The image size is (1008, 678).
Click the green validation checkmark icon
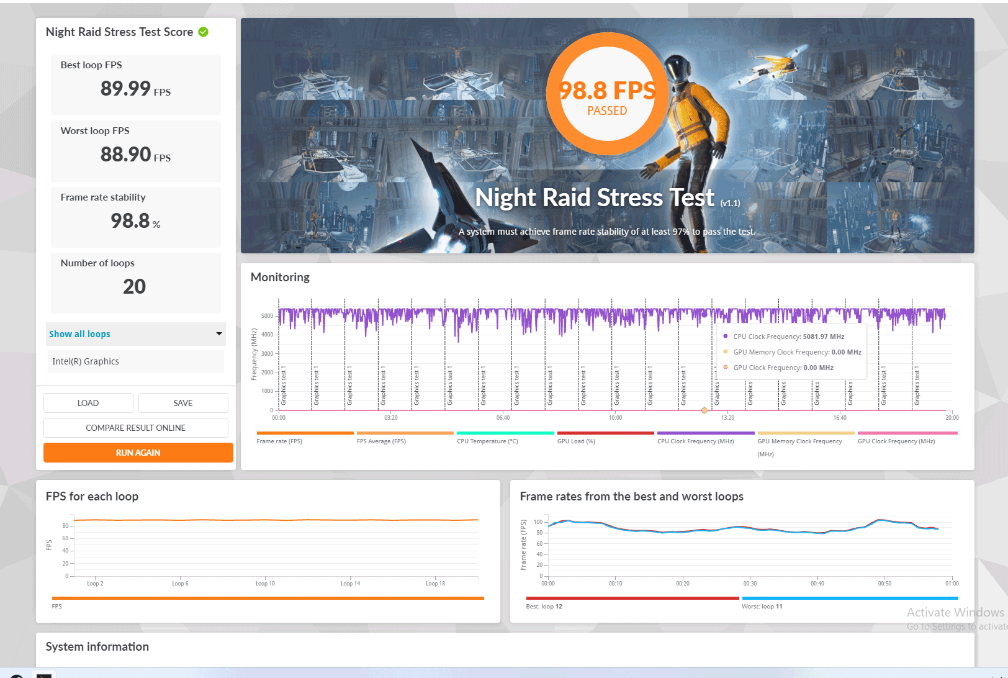[203, 32]
